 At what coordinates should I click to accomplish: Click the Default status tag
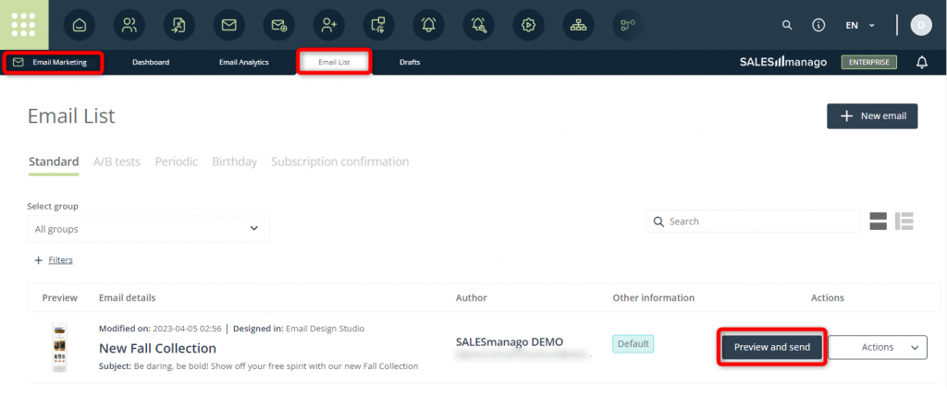tap(633, 343)
